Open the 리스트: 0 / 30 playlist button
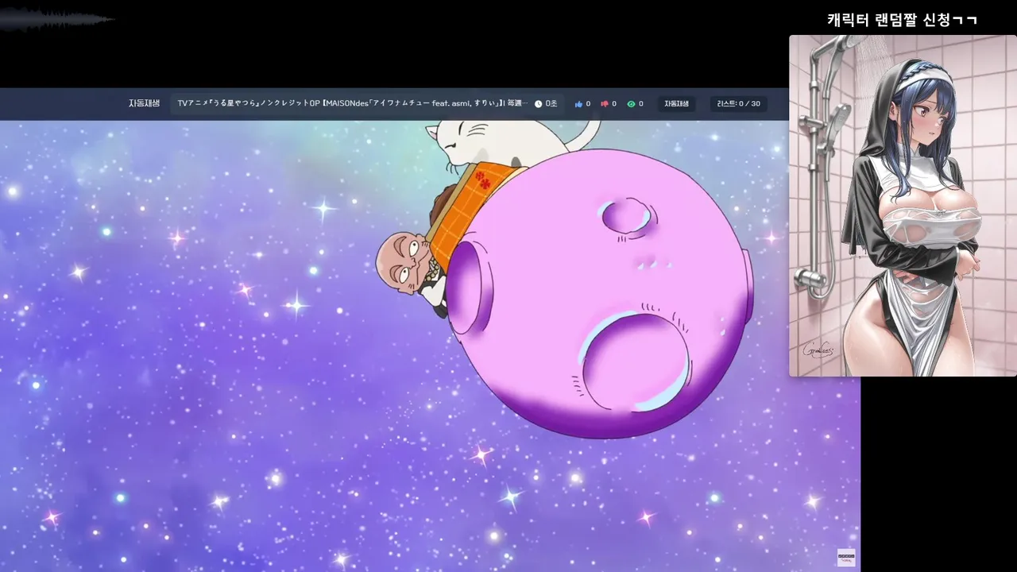The height and width of the screenshot is (572, 1017). (738, 104)
